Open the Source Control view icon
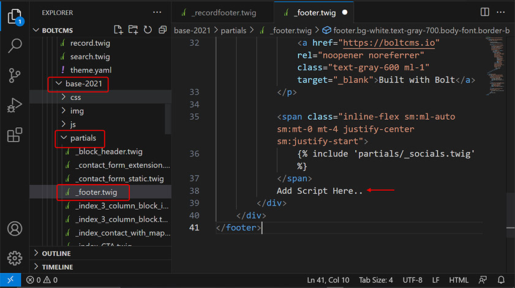Screen dimensions: 515x288 click(15, 75)
